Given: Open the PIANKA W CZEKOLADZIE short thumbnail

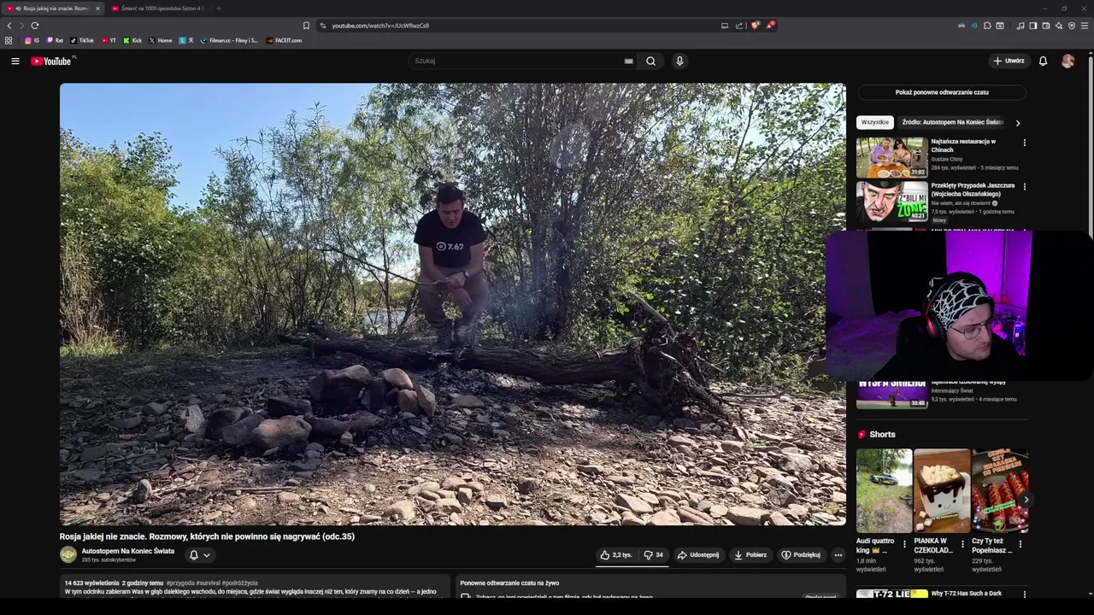Looking at the screenshot, I should (x=942, y=491).
